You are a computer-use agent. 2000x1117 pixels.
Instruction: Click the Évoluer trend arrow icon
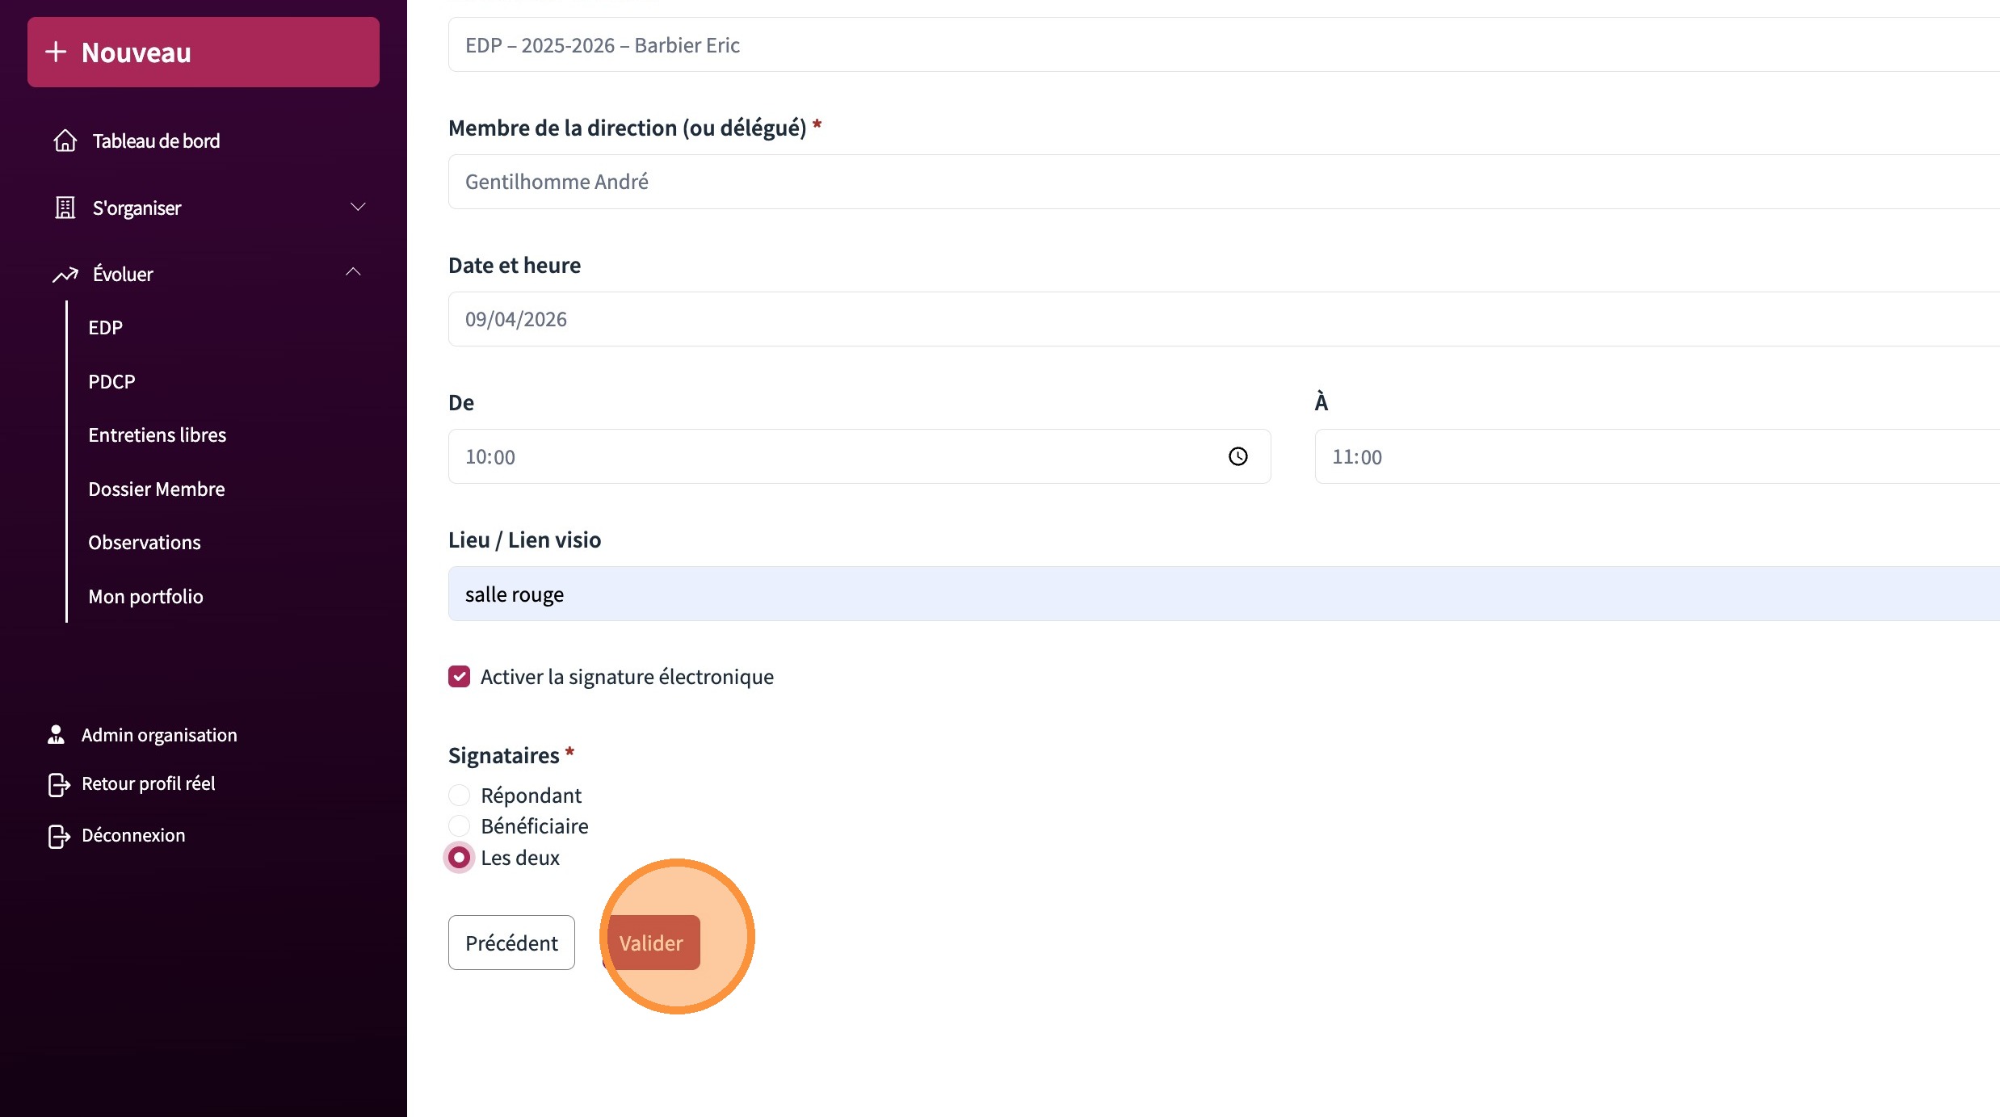(65, 275)
